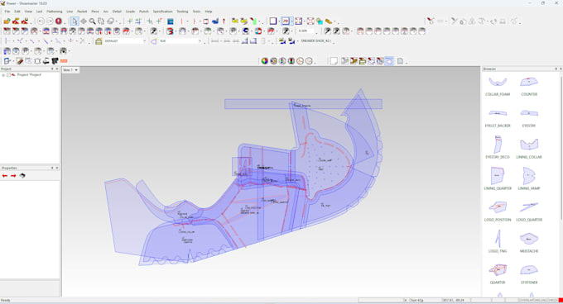Screen dimensions: 563x304
Task: Click the orange rectangle icon in the bottom toolbar
Action: tap(64, 61)
